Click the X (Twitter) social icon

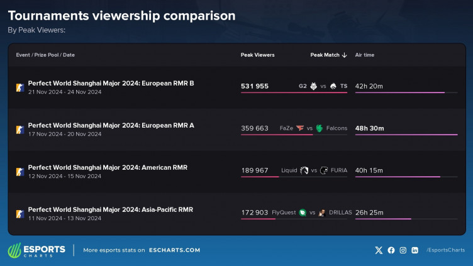point(379,250)
